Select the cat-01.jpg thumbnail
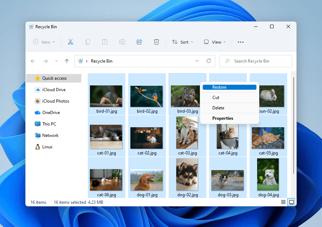Viewport: 322px width, 227px height. point(106,137)
